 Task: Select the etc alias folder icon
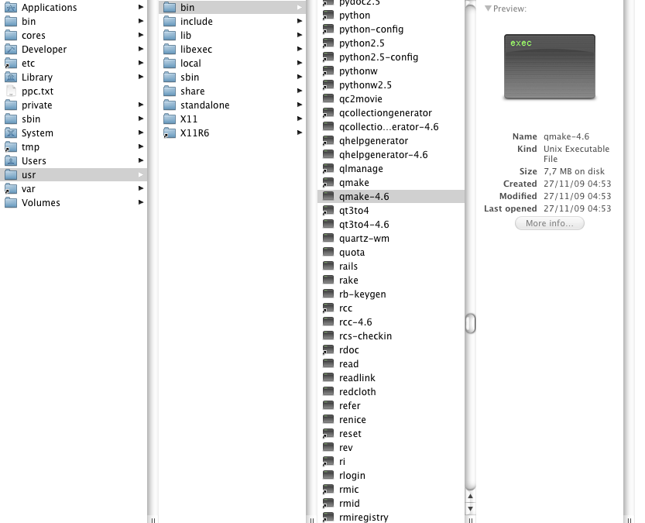11,64
